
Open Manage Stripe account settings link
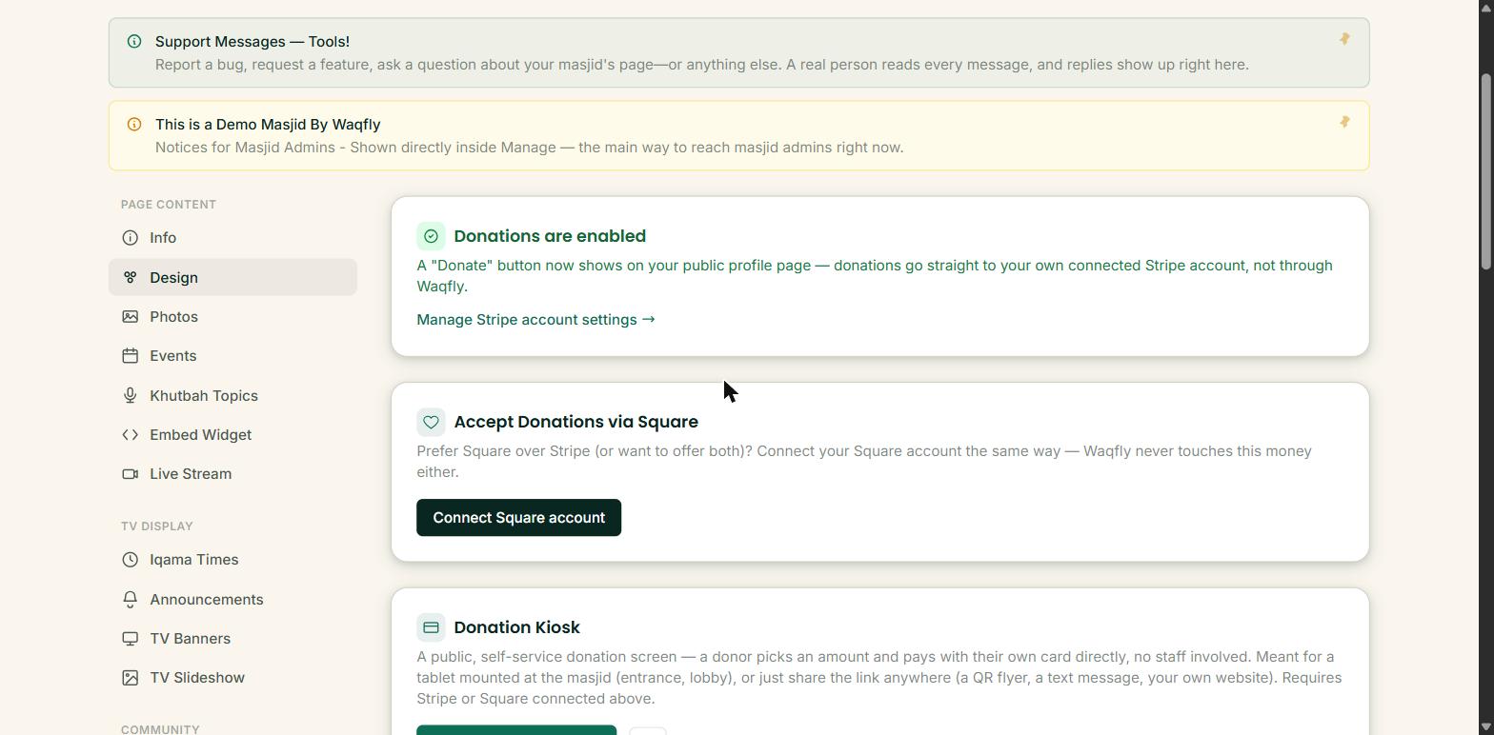click(x=535, y=319)
